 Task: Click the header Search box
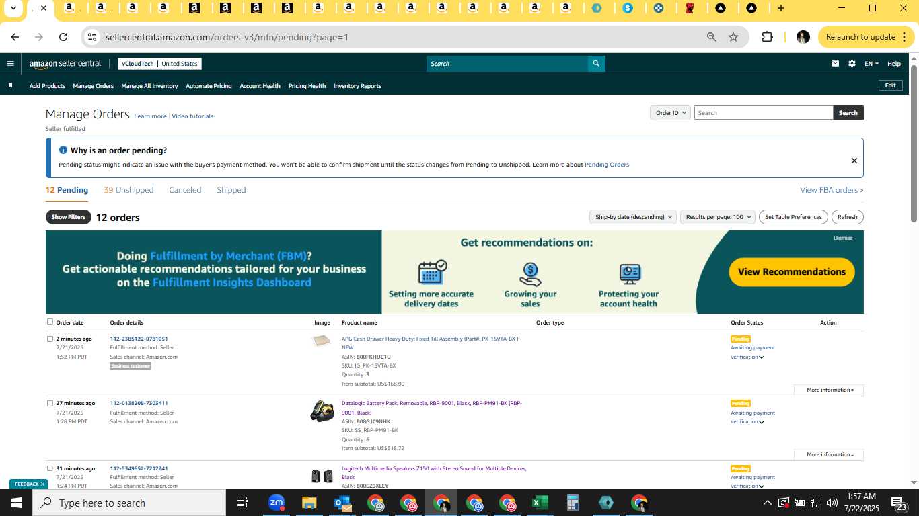[507, 64]
